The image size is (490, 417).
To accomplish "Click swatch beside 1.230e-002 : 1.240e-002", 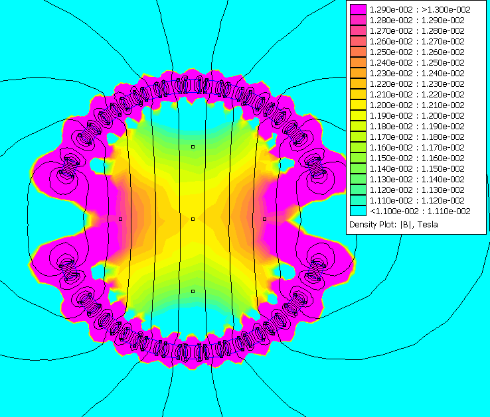I will [358, 73].
